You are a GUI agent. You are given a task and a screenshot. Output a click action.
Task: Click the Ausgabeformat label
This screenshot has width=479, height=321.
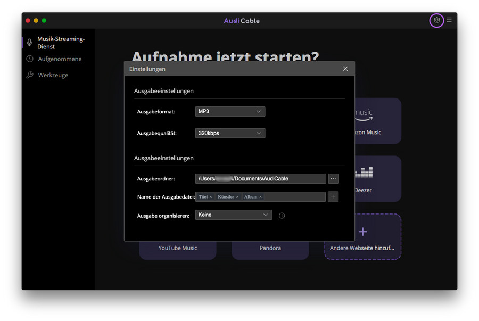coord(156,112)
